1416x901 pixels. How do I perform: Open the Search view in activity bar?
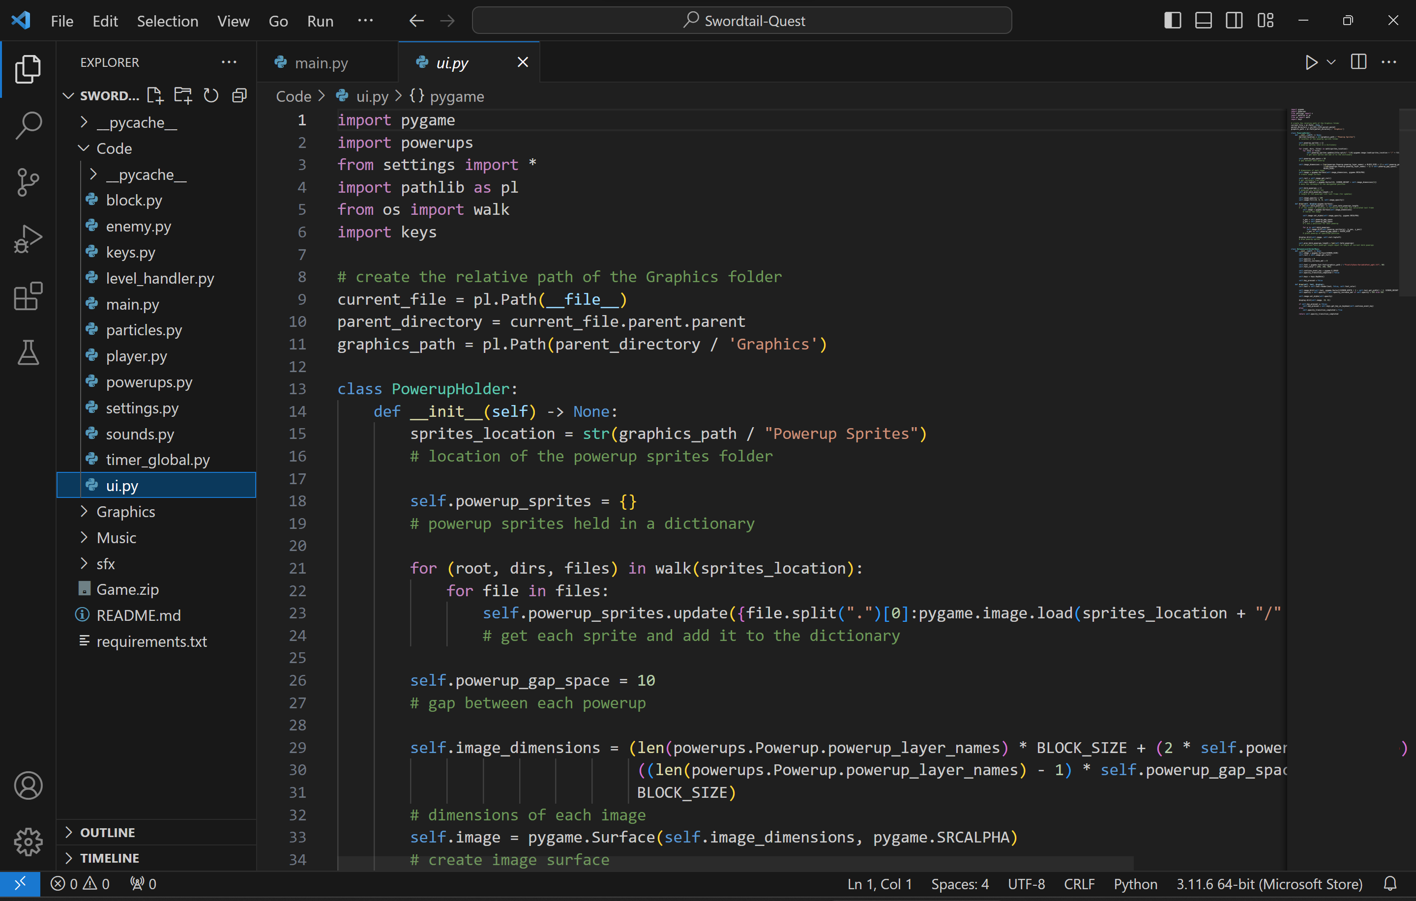28,125
